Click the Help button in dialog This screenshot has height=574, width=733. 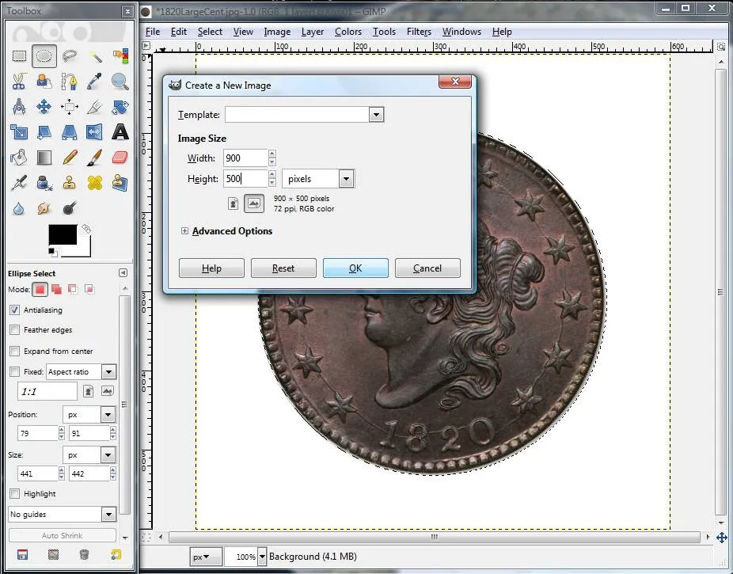click(x=211, y=268)
